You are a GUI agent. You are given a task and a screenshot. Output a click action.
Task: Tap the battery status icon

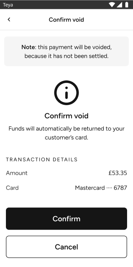click(x=127, y=5)
